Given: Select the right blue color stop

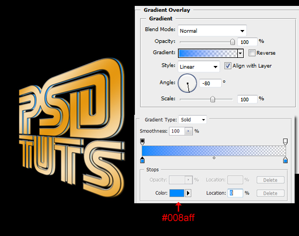Looking at the screenshot, I should click(x=285, y=160).
